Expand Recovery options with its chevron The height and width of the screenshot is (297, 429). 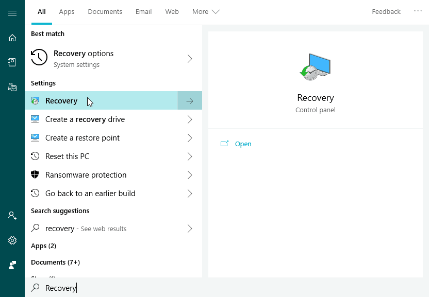[190, 59]
